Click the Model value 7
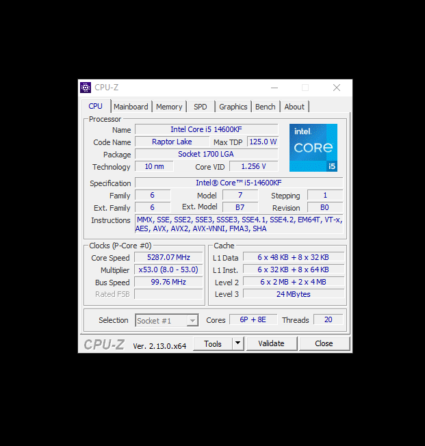 (240, 195)
